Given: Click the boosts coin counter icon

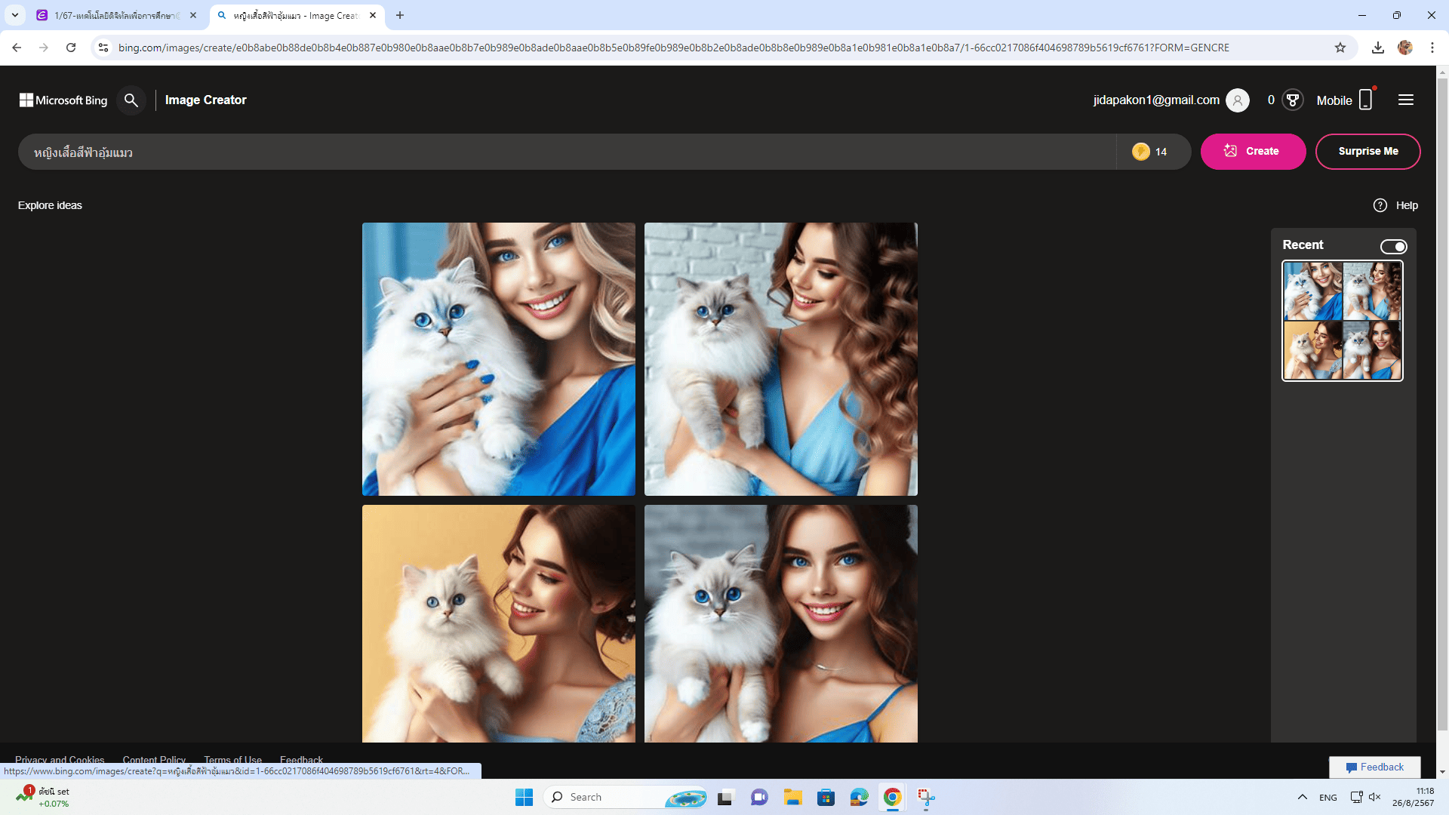Looking at the screenshot, I should [x=1141, y=152].
